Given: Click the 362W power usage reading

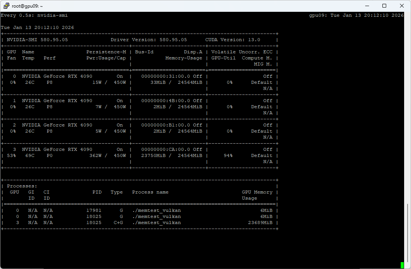Looking at the screenshot, I should pyautogui.click(x=98, y=155).
